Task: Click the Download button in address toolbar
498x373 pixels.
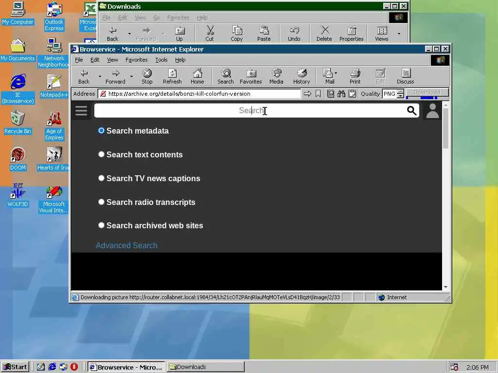Action: [x=427, y=94]
